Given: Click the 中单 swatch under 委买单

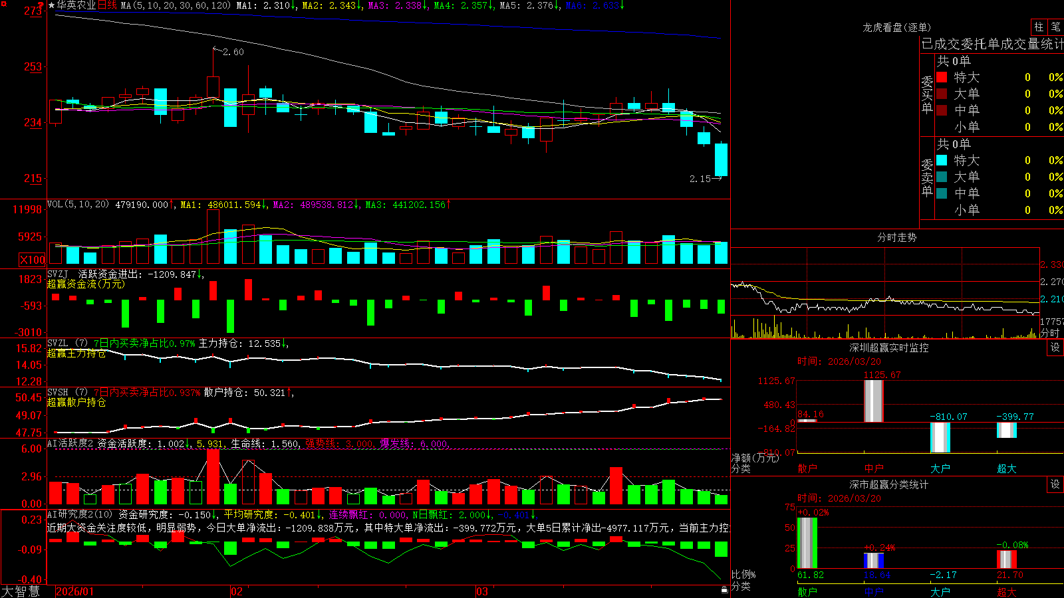Looking at the screenshot, I should (942, 110).
